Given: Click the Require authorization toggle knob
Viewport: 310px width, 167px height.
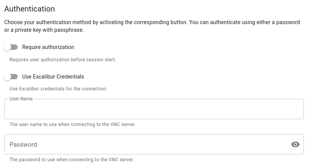Looking at the screenshot, I should [x=7, y=47].
